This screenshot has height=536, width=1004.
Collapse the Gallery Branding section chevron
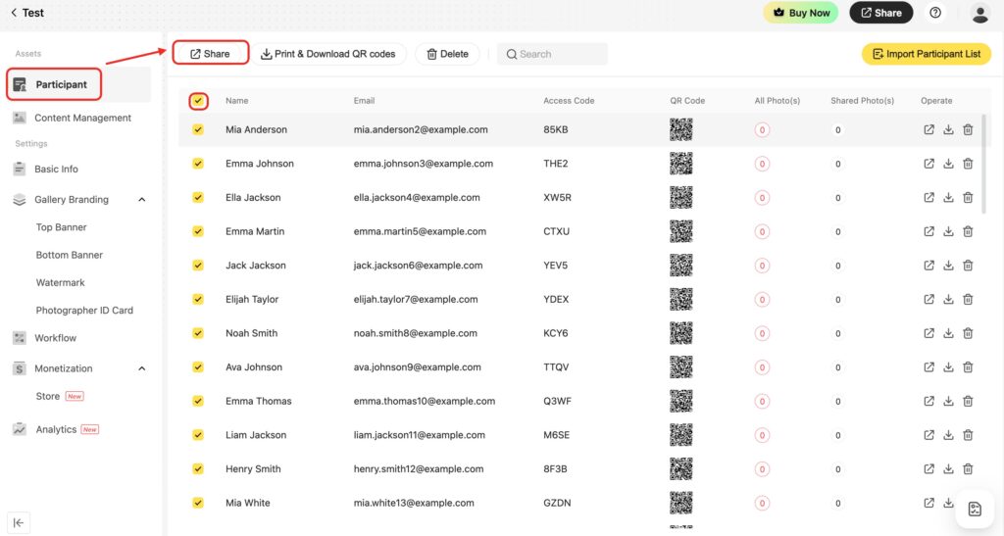click(141, 200)
